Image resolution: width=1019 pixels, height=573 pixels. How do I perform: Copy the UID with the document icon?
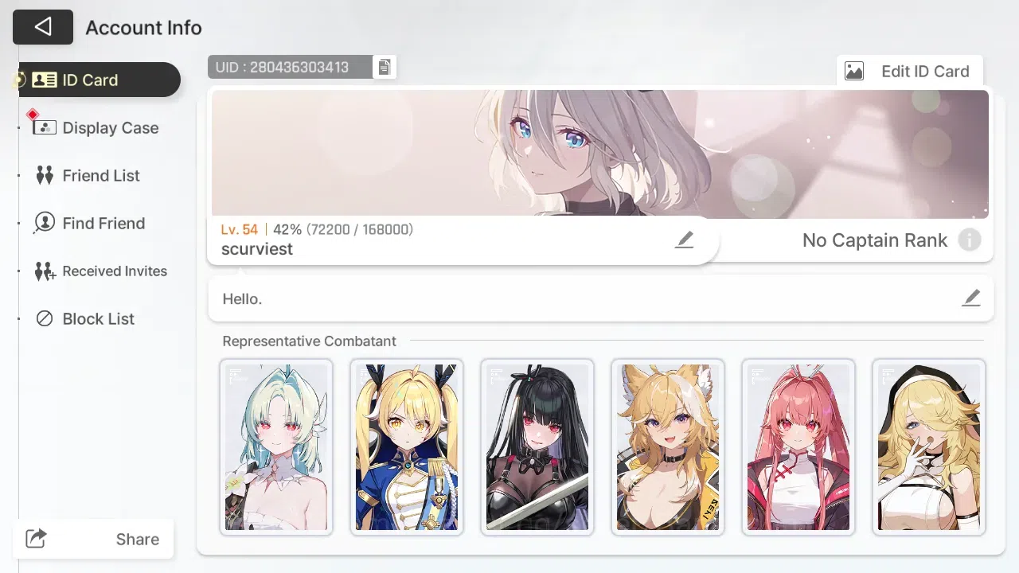point(385,67)
